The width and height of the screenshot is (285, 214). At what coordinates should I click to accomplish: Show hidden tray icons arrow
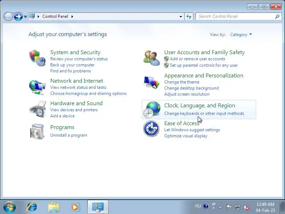click(x=220, y=207)
